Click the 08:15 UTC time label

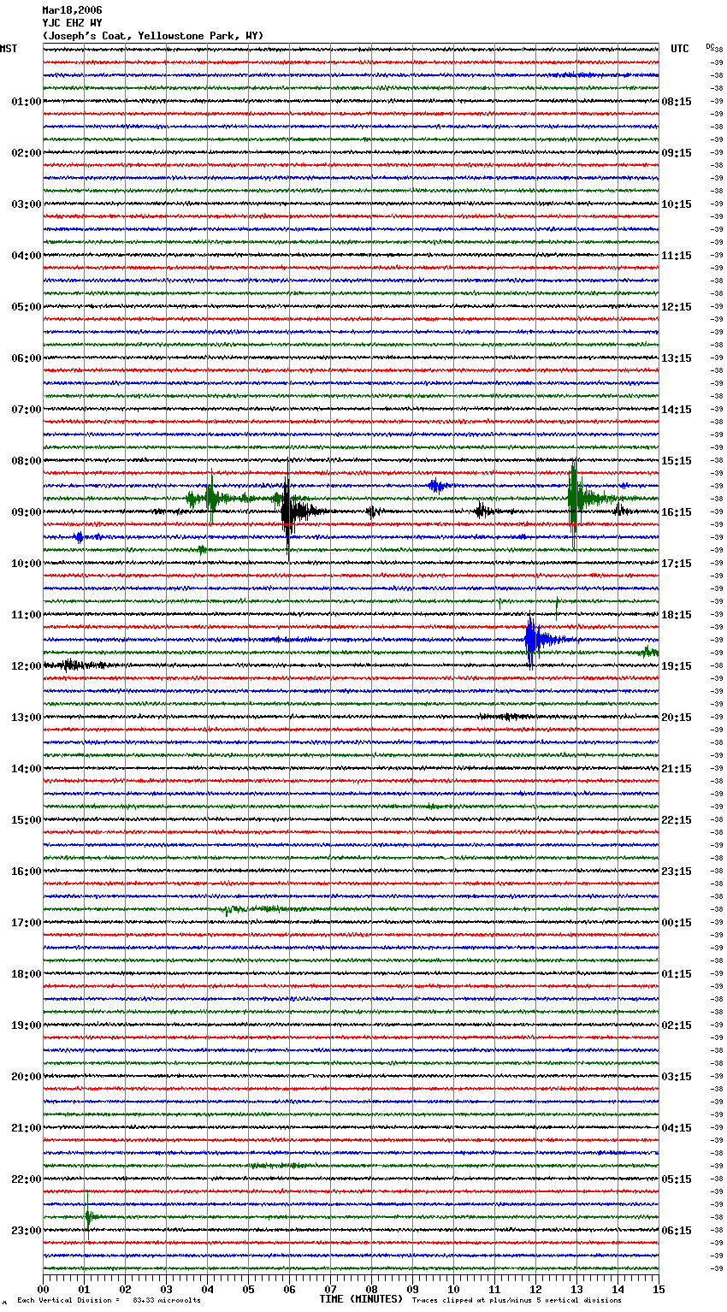tap(677, 102)
